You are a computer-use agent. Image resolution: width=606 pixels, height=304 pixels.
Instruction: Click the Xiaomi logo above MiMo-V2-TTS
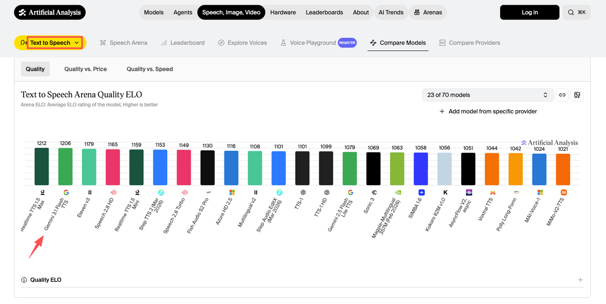click(563, 192)
